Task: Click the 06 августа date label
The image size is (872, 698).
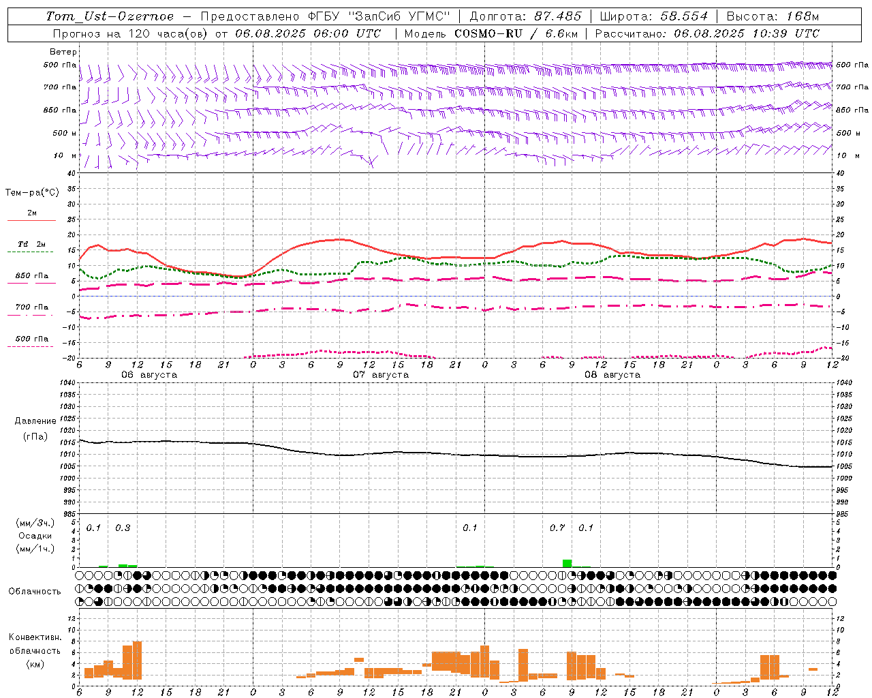Action: point(149,375)
